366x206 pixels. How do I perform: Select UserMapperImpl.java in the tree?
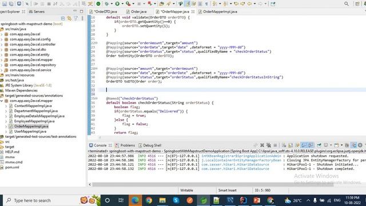[30, 132]
